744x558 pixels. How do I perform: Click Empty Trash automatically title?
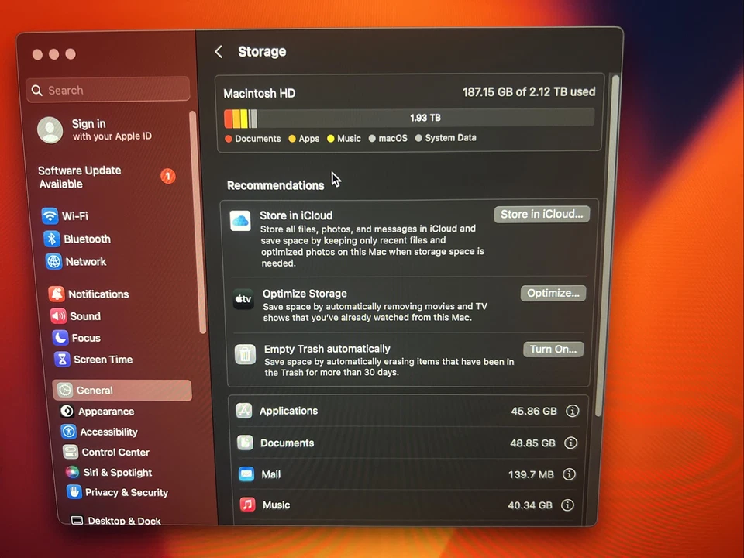point(327,349)
